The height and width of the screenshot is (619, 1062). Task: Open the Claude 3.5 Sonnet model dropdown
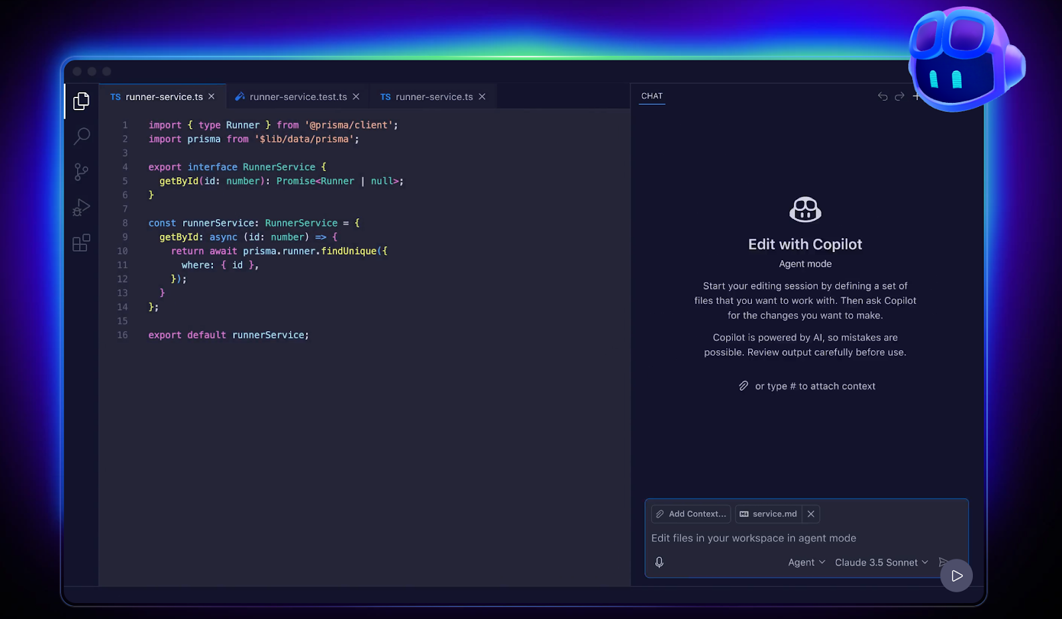(881, 562)
